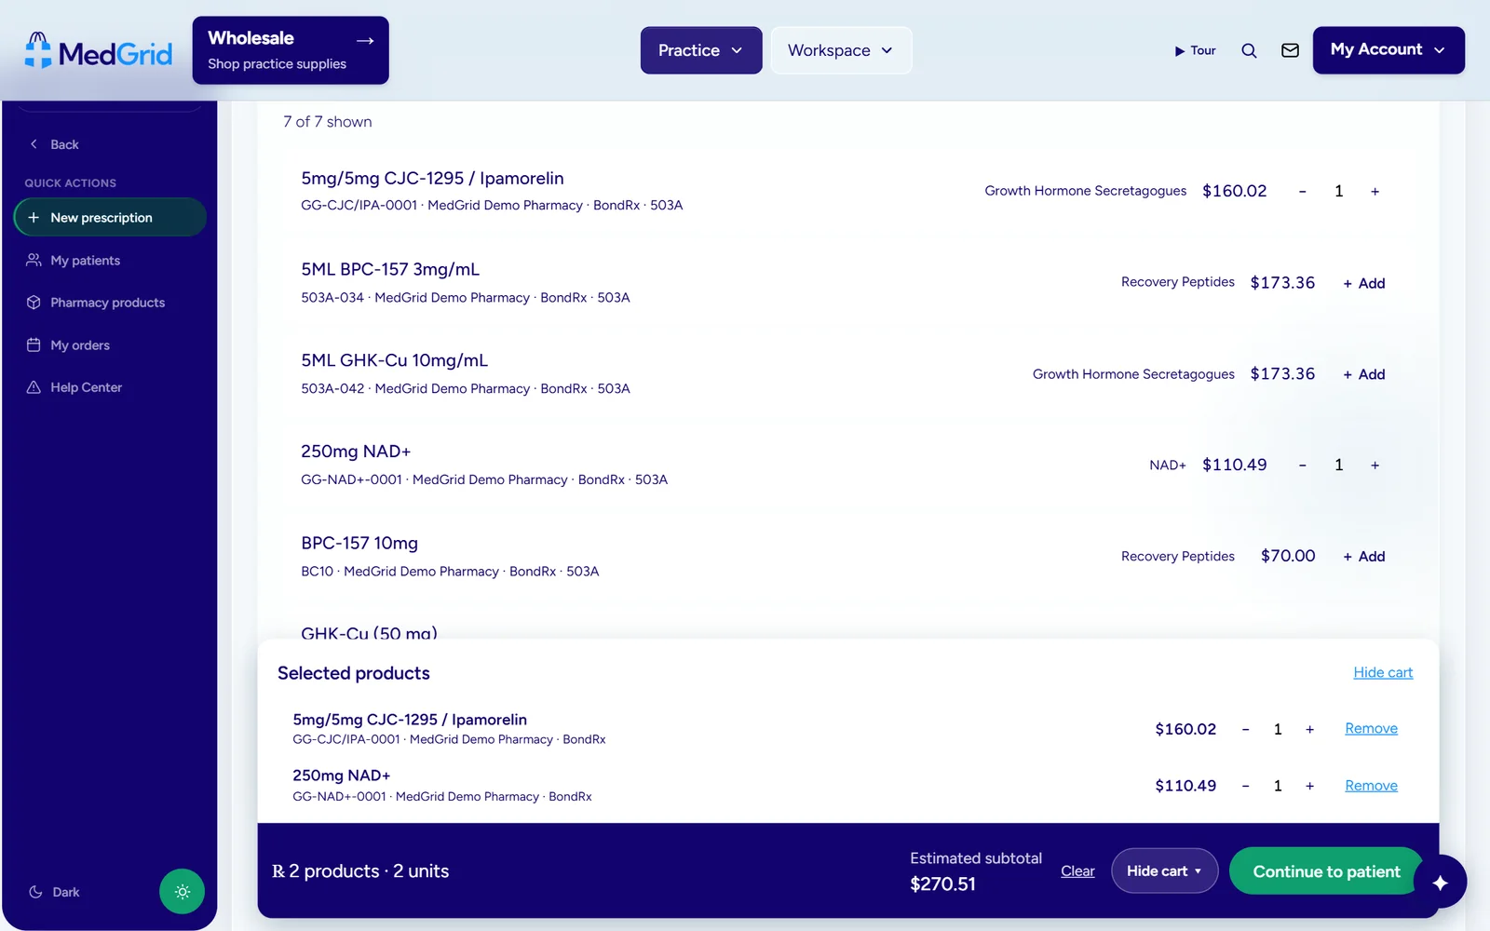Open the Wholesale shop practice supplies card

click(291, 50)
